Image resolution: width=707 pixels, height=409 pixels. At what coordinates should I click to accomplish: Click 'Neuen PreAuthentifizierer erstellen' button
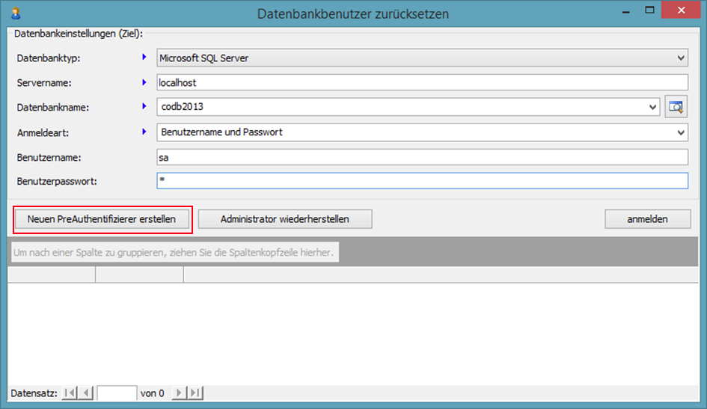point(102,219)
